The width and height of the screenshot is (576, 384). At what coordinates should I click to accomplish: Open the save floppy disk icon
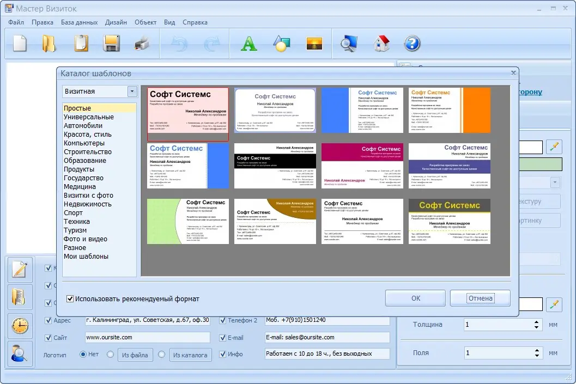(111, 44)
